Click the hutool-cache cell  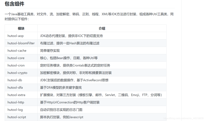pos(21,51)
